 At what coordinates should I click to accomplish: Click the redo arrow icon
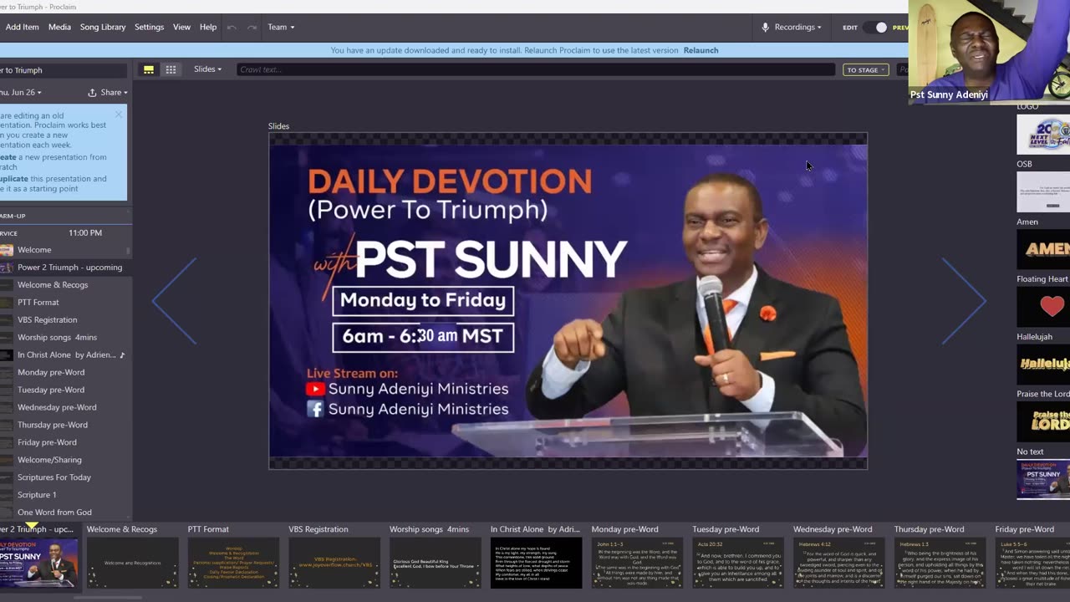pyautogui.click(x=252, y=27)
